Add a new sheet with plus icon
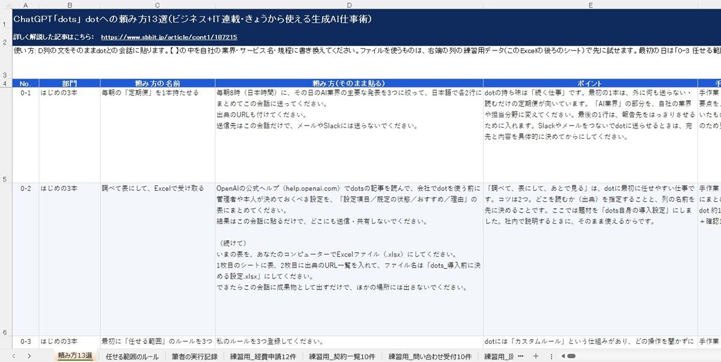Viewport: 721px width, 362px height. point(536,356)
